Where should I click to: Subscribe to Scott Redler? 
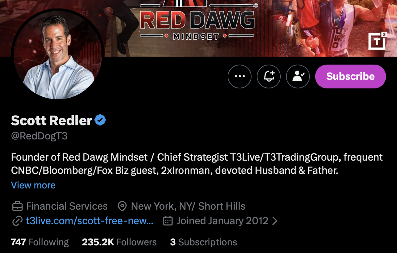coord(350,76)
